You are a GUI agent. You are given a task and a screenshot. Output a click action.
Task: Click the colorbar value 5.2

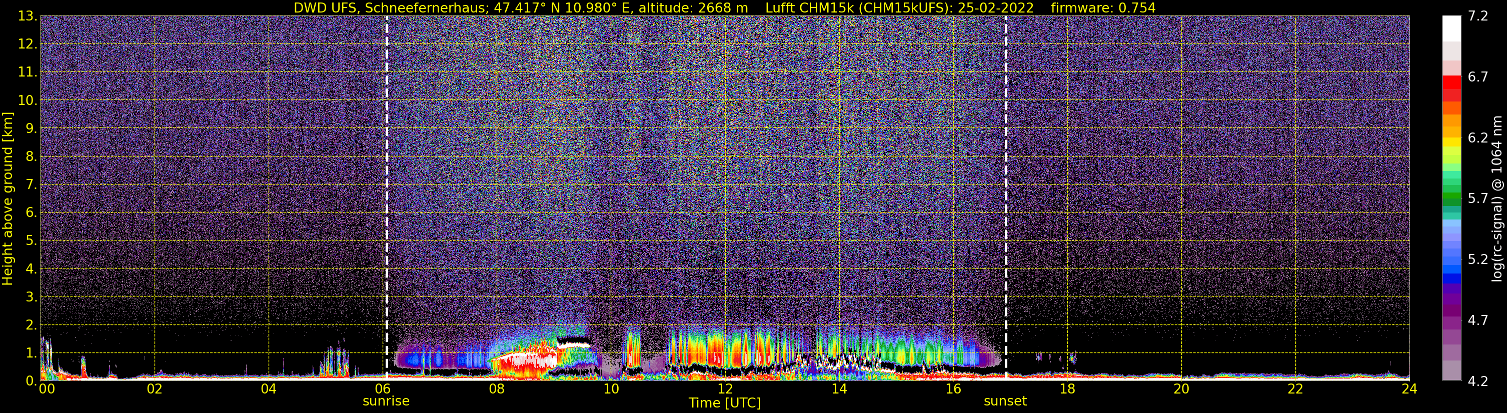1478,259
